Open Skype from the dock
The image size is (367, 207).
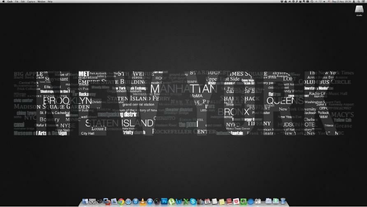[x=193, y=201]
